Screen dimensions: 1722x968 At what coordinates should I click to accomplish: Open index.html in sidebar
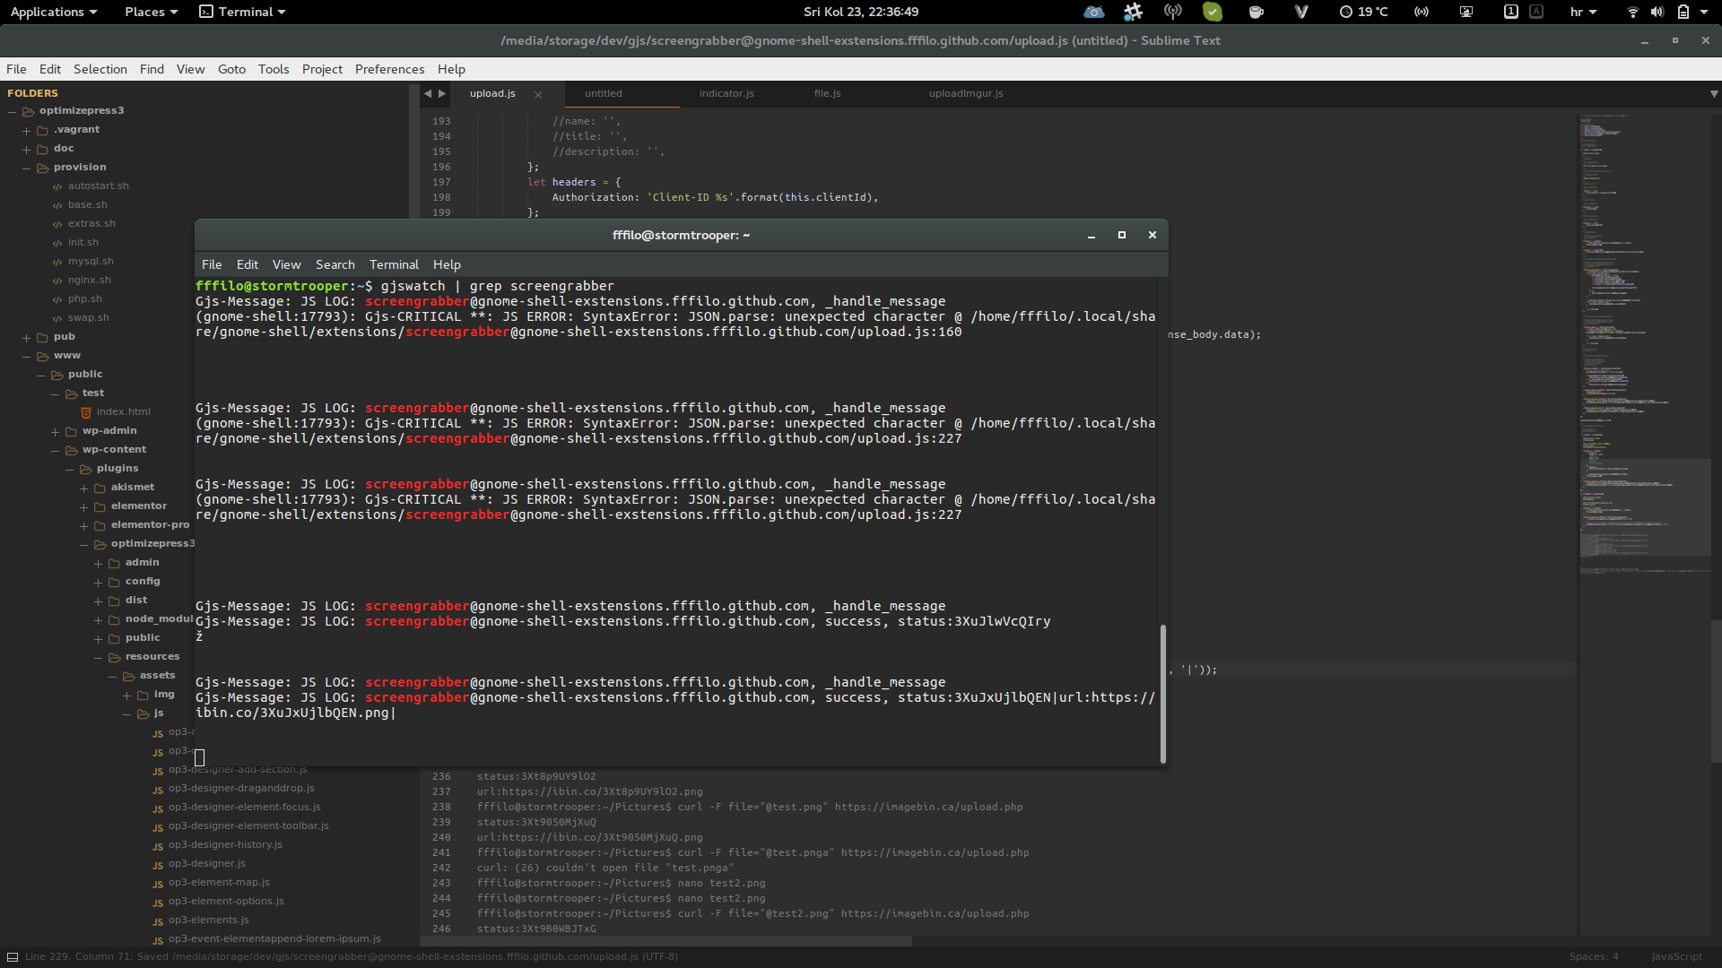(123, 411)
